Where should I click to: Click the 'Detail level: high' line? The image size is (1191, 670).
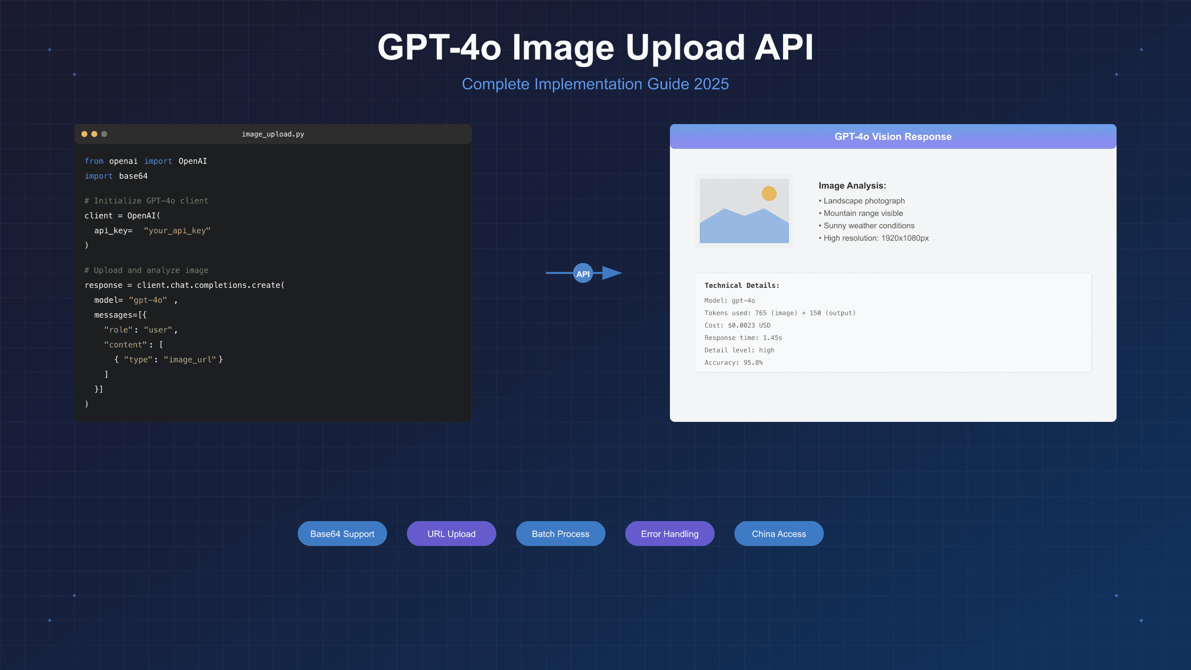coord(739,350)
